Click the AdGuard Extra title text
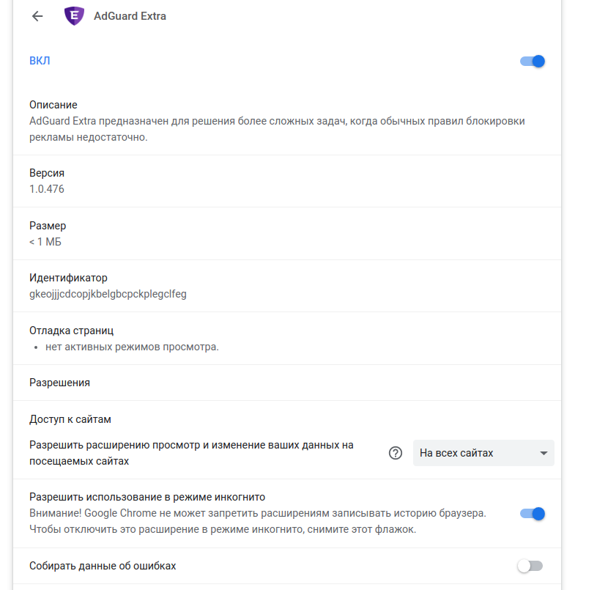 coord(129,15)
